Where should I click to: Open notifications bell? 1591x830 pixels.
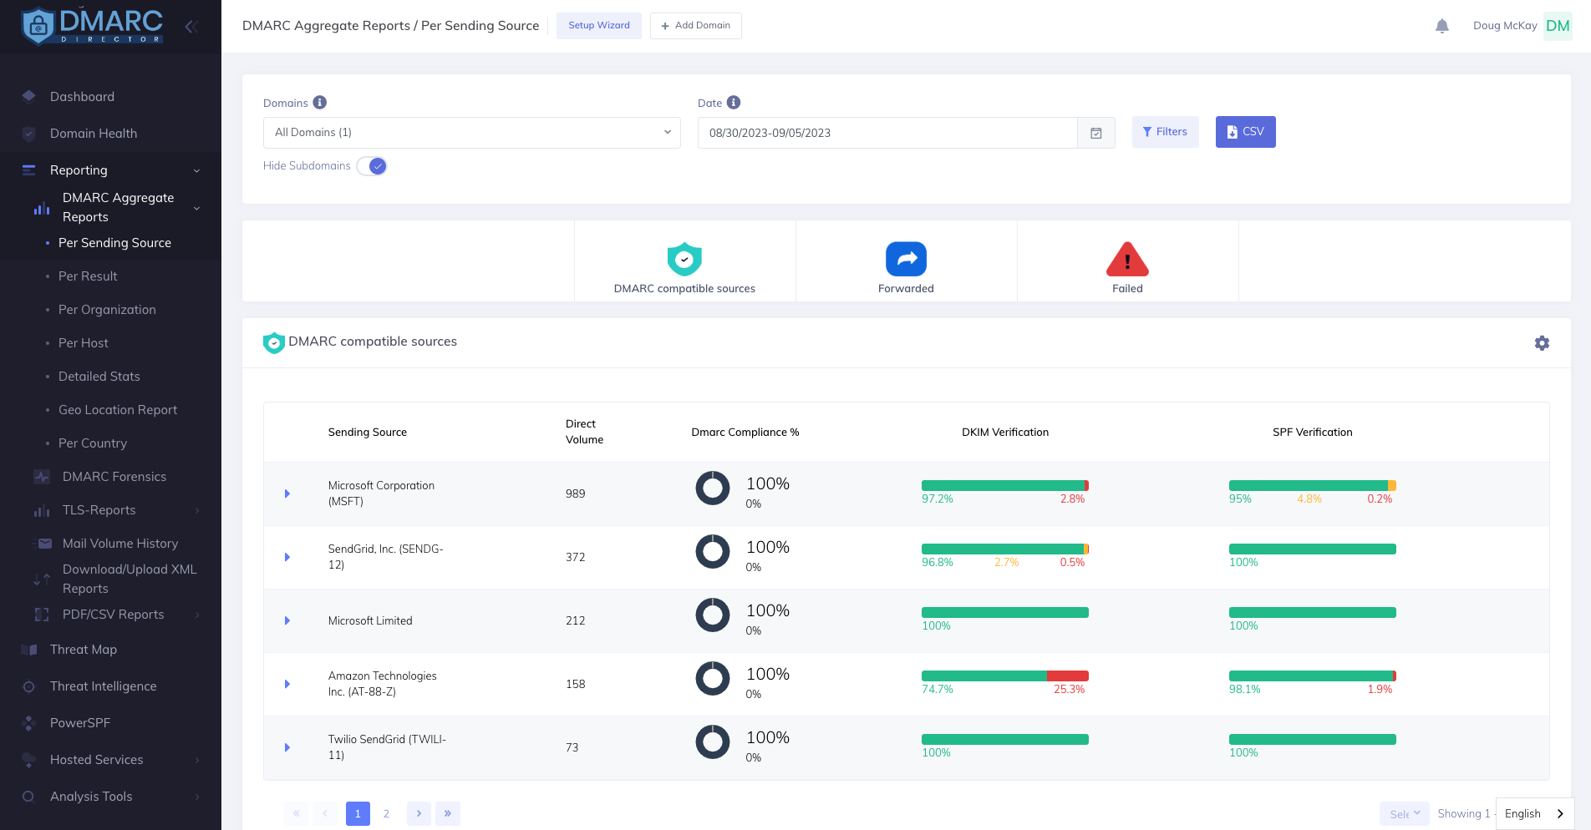click(x=1442, y=26)
